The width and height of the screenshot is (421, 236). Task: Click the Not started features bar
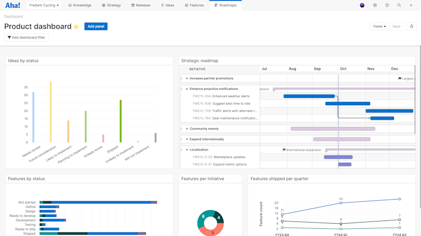(x=98, y=202)
